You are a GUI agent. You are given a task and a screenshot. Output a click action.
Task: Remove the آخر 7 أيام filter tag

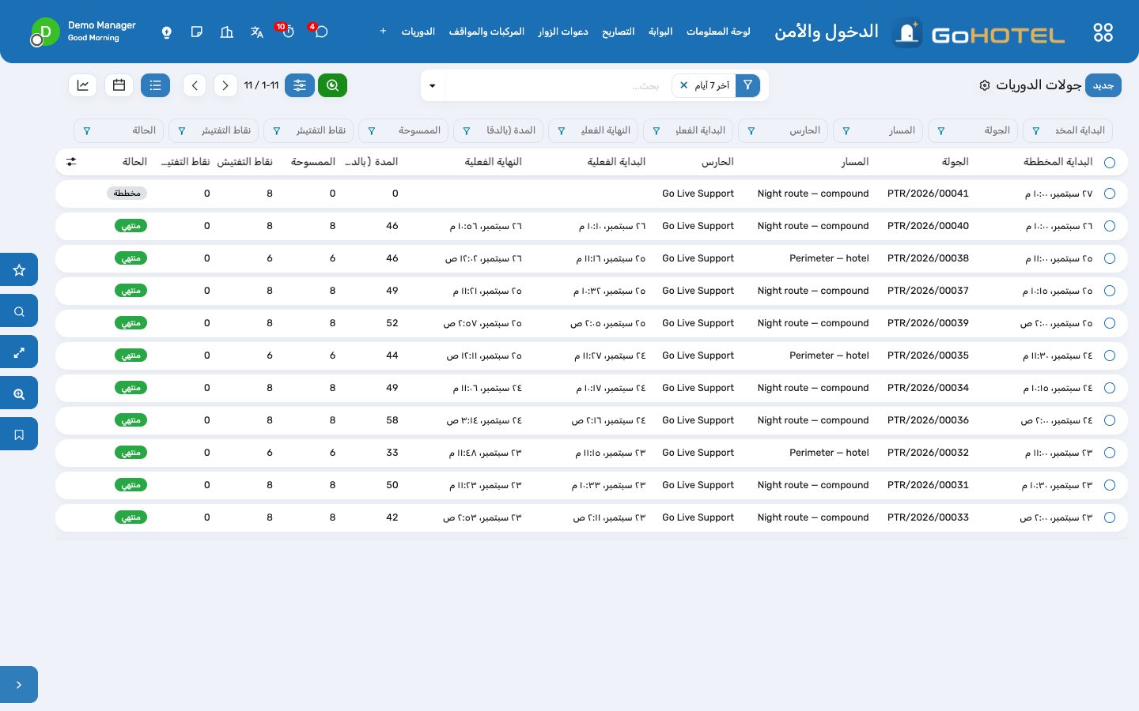[684, 85]
